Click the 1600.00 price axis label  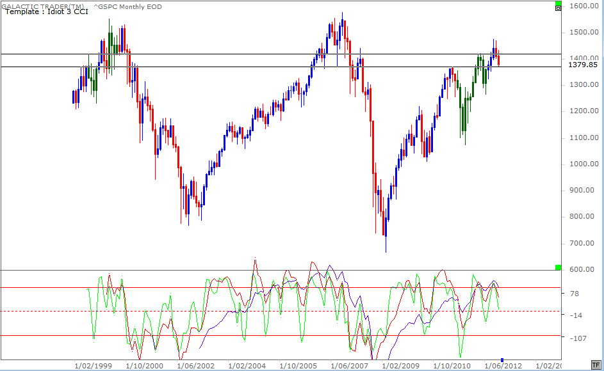pyautogui.click(x=584, y=6)
